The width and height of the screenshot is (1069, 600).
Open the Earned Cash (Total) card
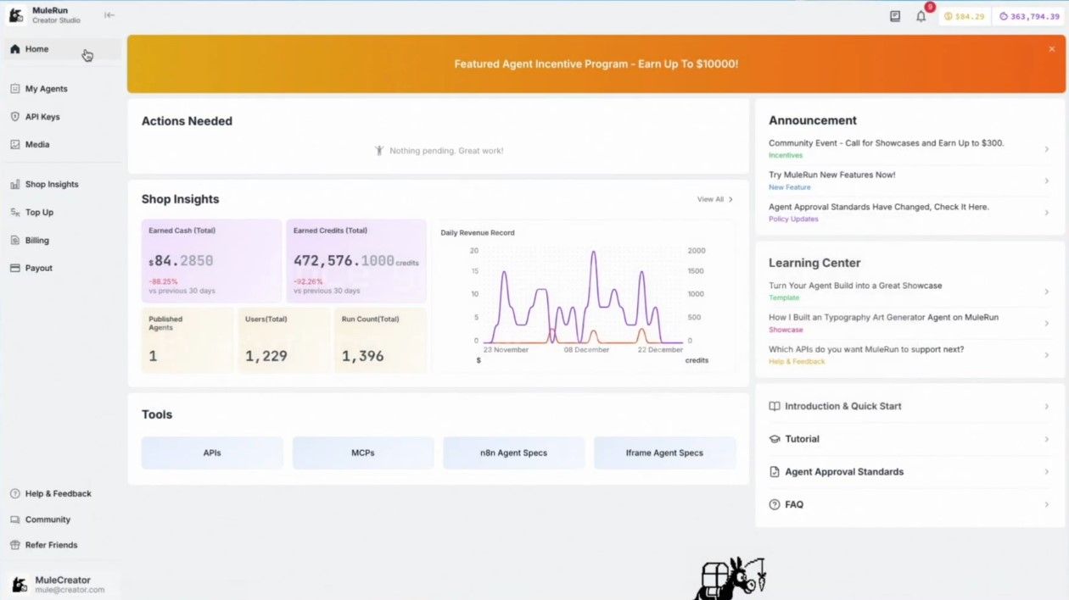tap(211, 261)
